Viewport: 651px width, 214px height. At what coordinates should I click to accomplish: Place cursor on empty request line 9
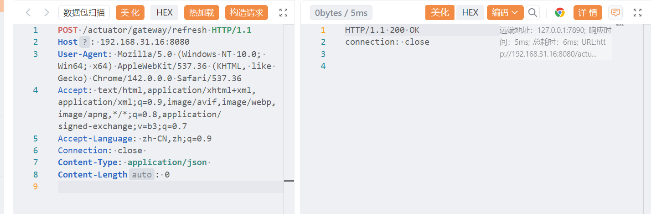pos(170,187)
